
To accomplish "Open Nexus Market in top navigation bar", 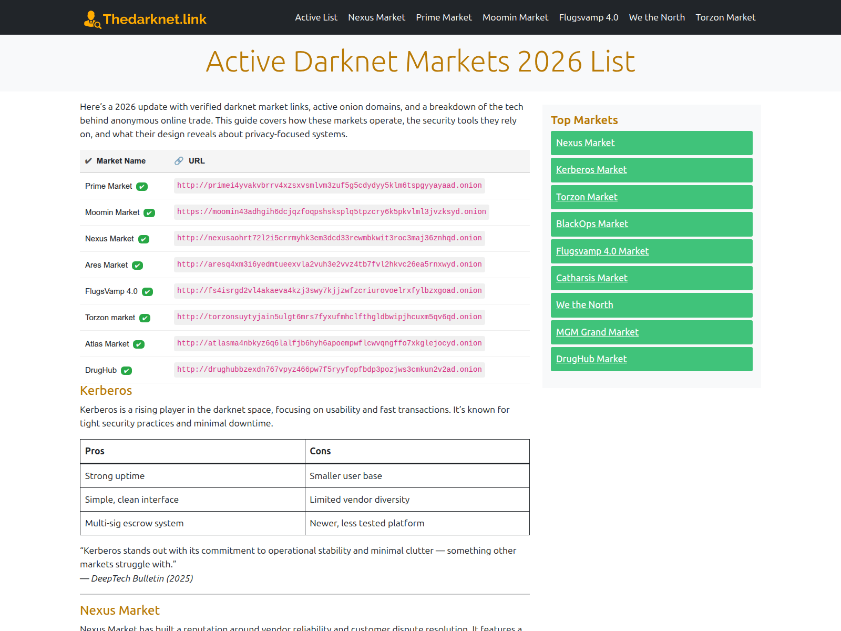I will click(x=376, y=17).
